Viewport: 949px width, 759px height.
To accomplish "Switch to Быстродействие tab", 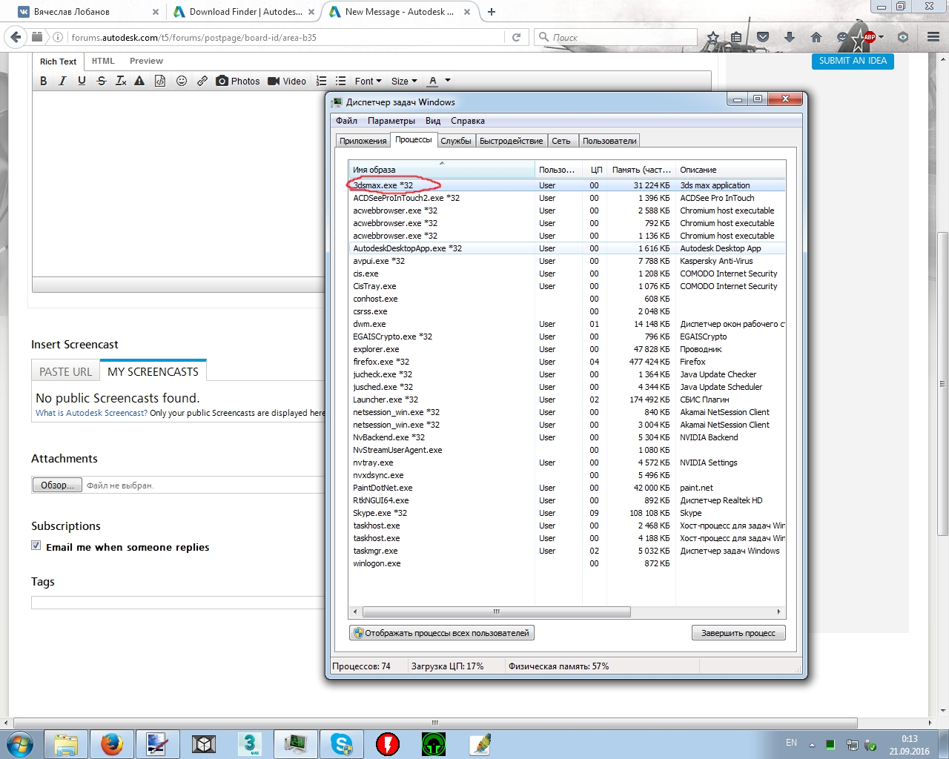I will [x=511, y=141].
